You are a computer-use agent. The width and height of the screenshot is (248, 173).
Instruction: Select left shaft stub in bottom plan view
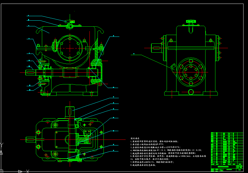point(31,139)
